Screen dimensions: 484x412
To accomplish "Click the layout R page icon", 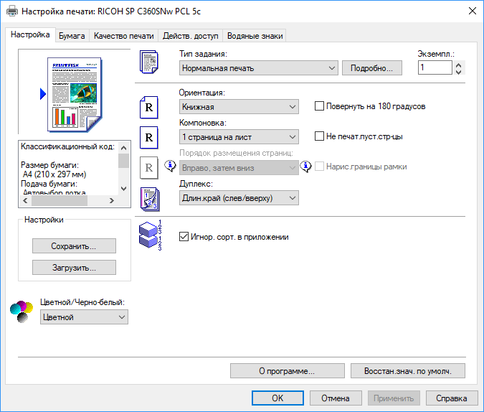I will coord(148,138).
